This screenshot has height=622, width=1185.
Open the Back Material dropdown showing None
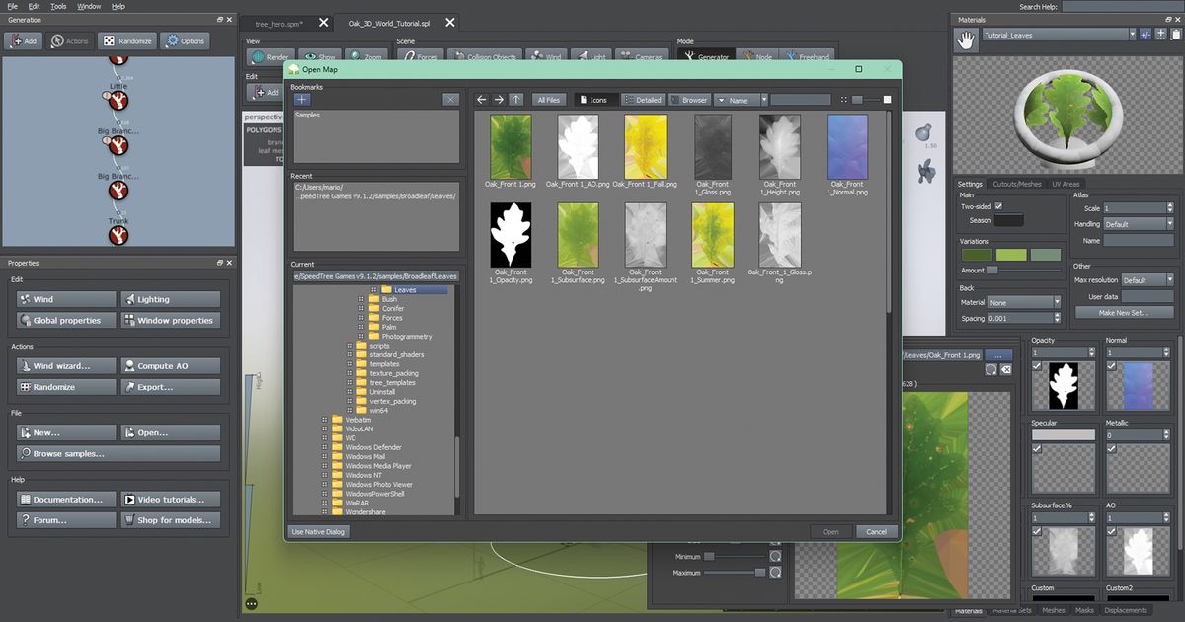tap(1026, 301)
